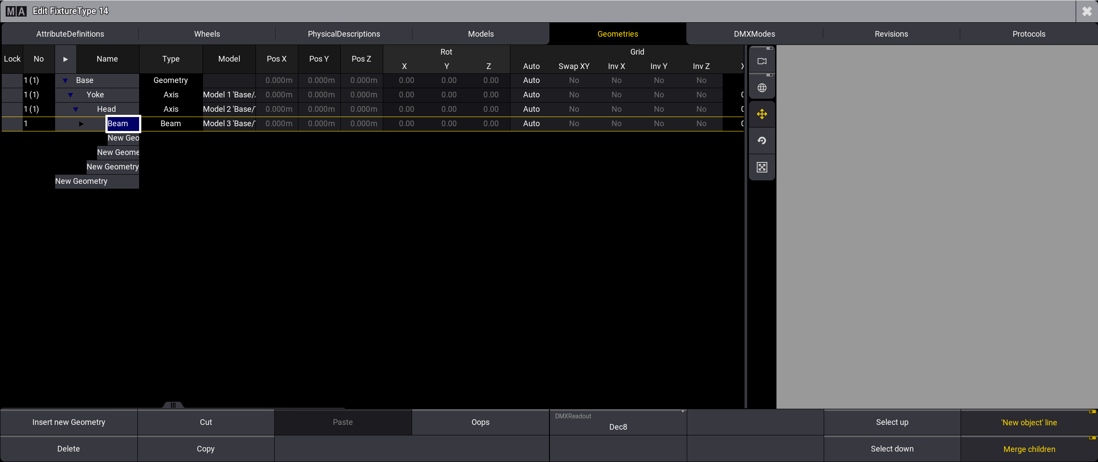
Task: Open the DMXReadout Dec8 dropdown
Action: coord(618,422)
